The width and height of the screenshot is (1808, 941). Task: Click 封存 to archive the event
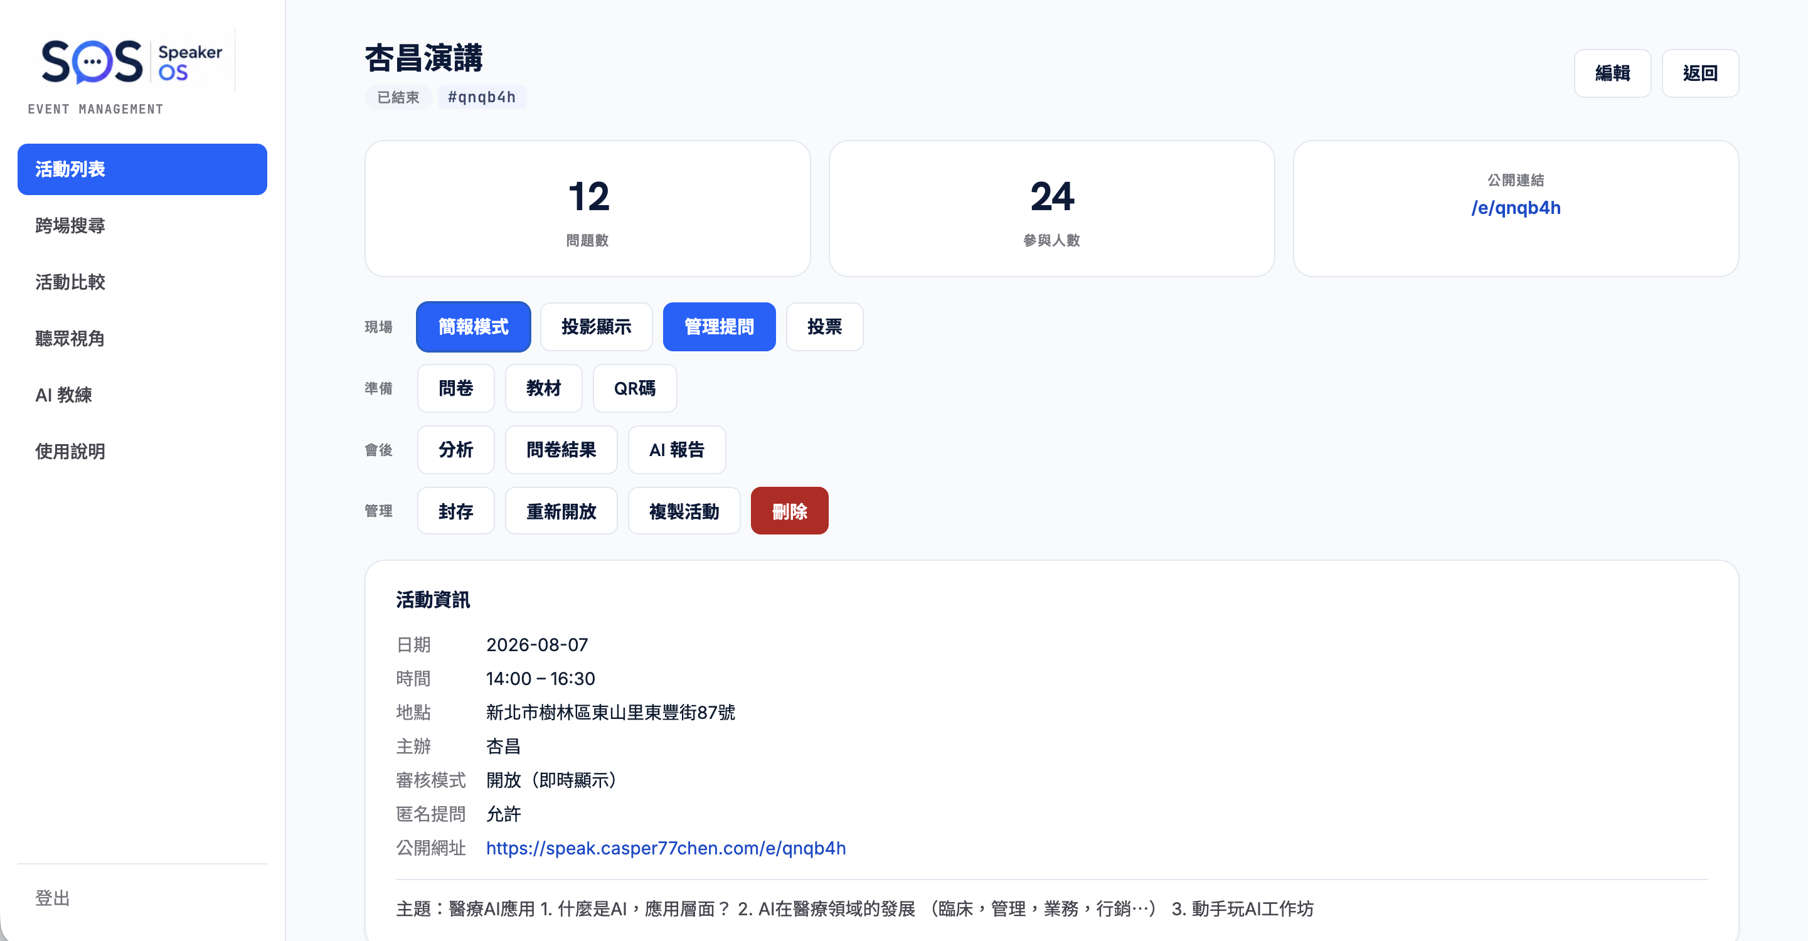point(455,511)
